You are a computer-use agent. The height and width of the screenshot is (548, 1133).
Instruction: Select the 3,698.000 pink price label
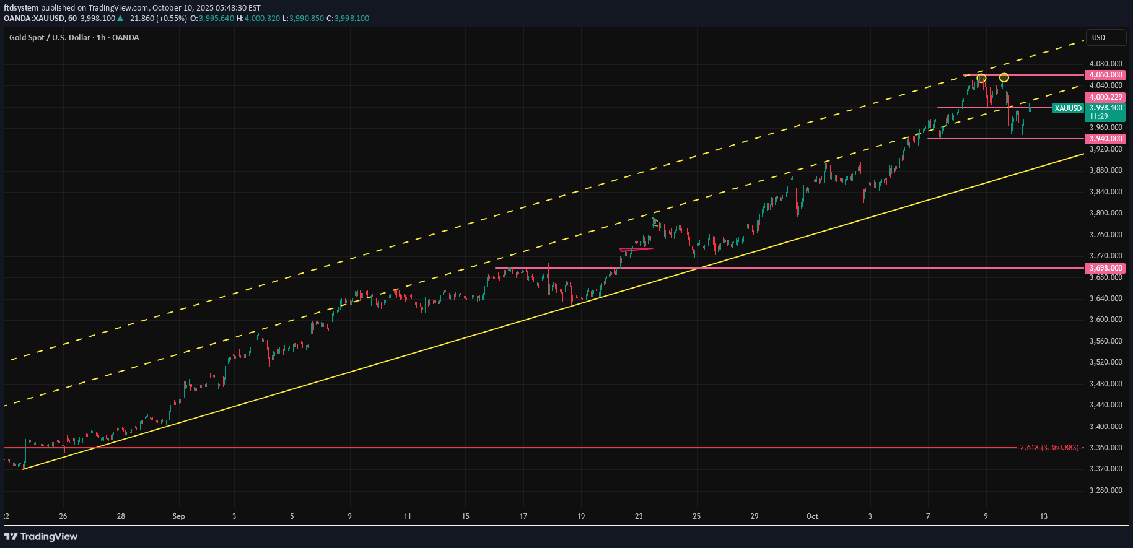pos(1106,268)
